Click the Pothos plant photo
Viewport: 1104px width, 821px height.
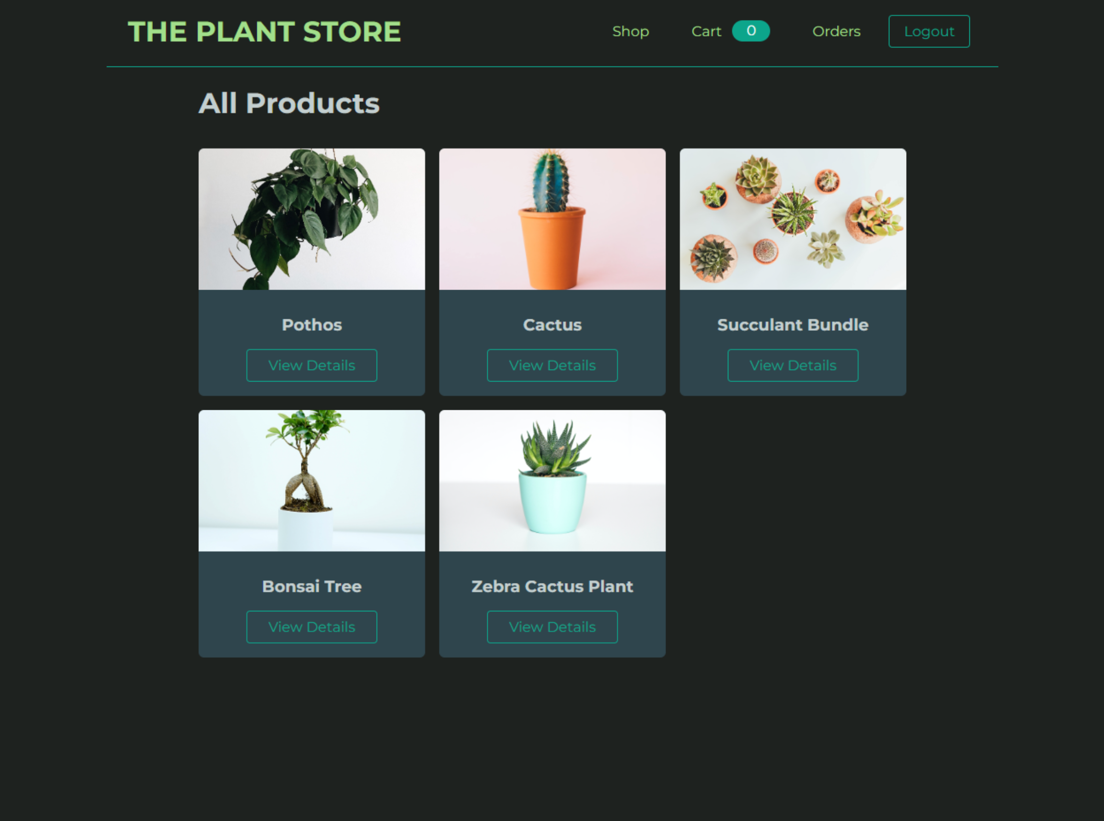pyautogui.click(x=311, y=219)
